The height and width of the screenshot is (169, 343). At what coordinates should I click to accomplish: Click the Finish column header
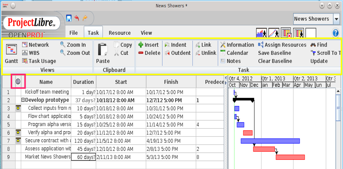coord(171,82)
